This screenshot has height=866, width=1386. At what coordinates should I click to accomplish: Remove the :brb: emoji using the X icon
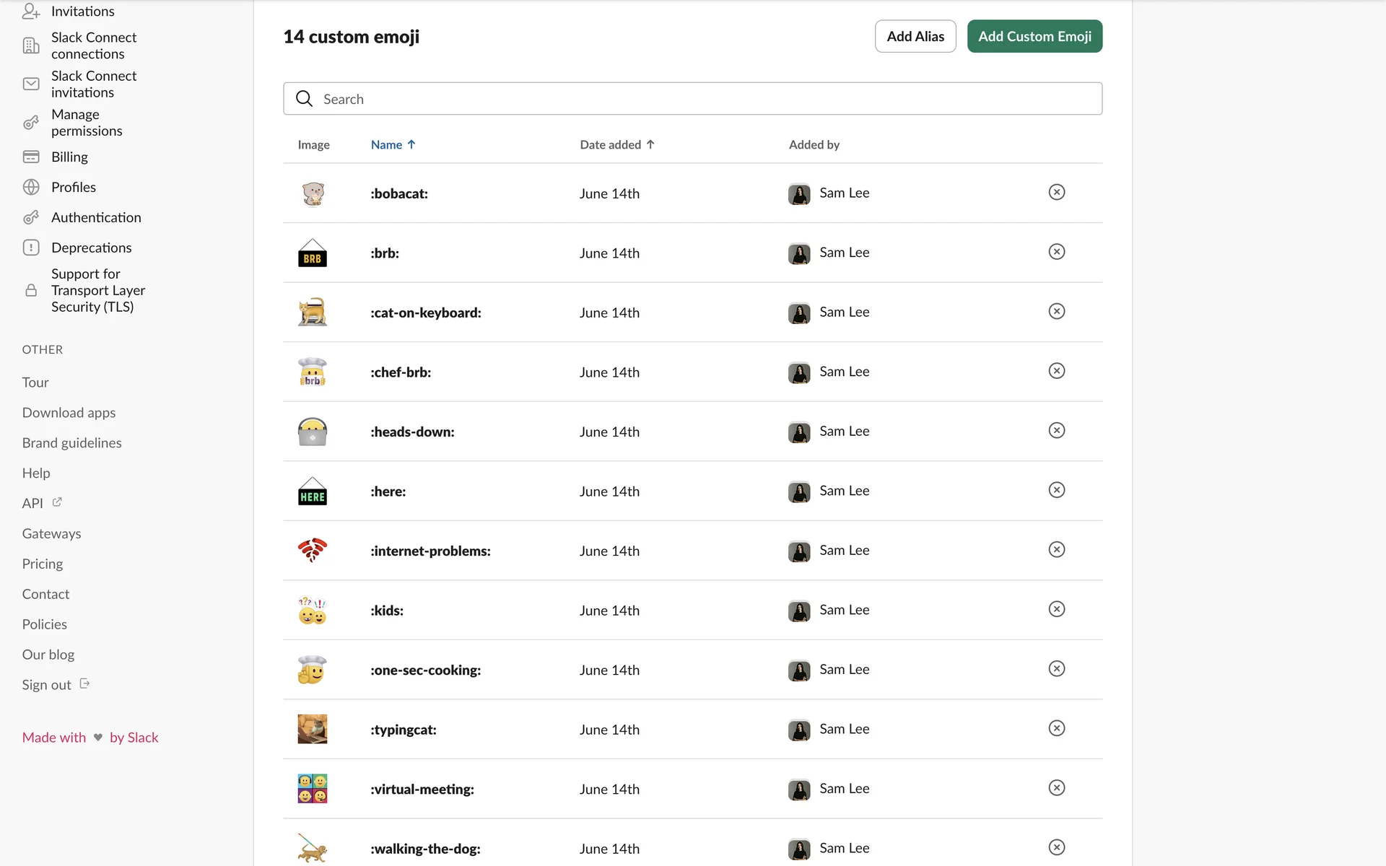[1056, 252]
